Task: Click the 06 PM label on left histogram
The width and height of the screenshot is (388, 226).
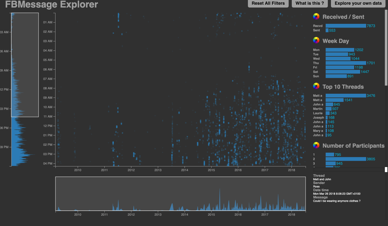Action: 4,128
